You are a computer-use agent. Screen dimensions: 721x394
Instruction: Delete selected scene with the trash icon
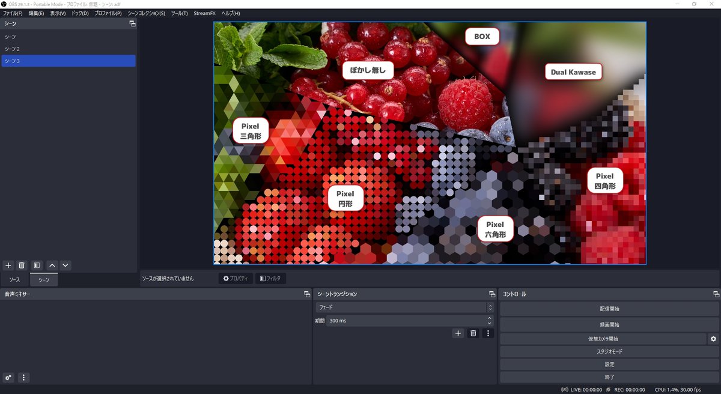click(x=22, y=265)
